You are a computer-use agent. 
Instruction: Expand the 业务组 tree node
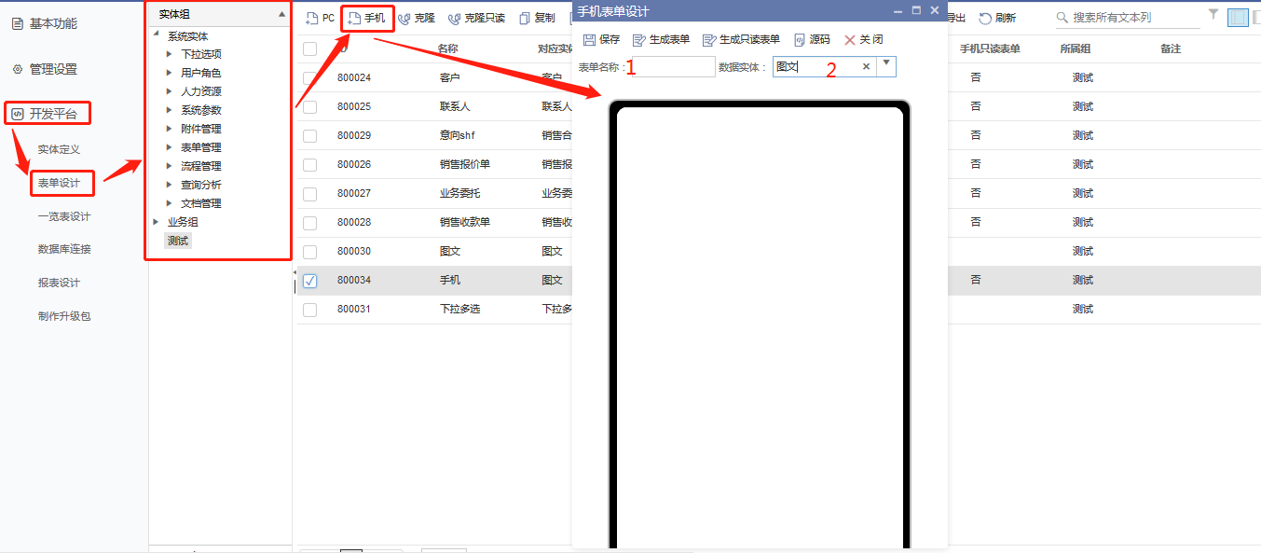tap(157, 222)
